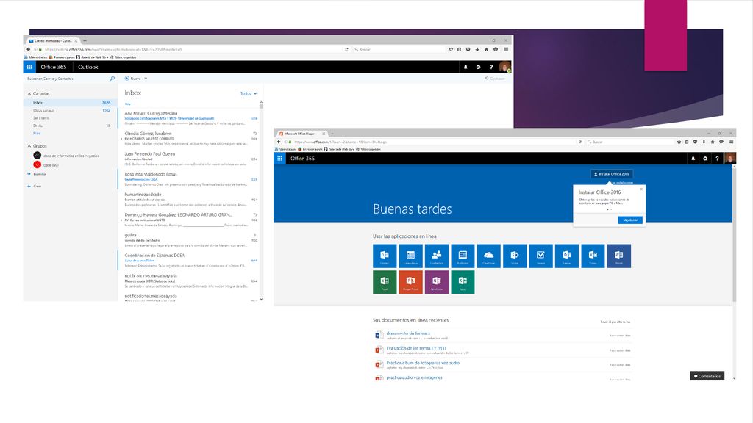Open the OneDrive app tile
Screen dimensions: 753x423
[488, 256]
